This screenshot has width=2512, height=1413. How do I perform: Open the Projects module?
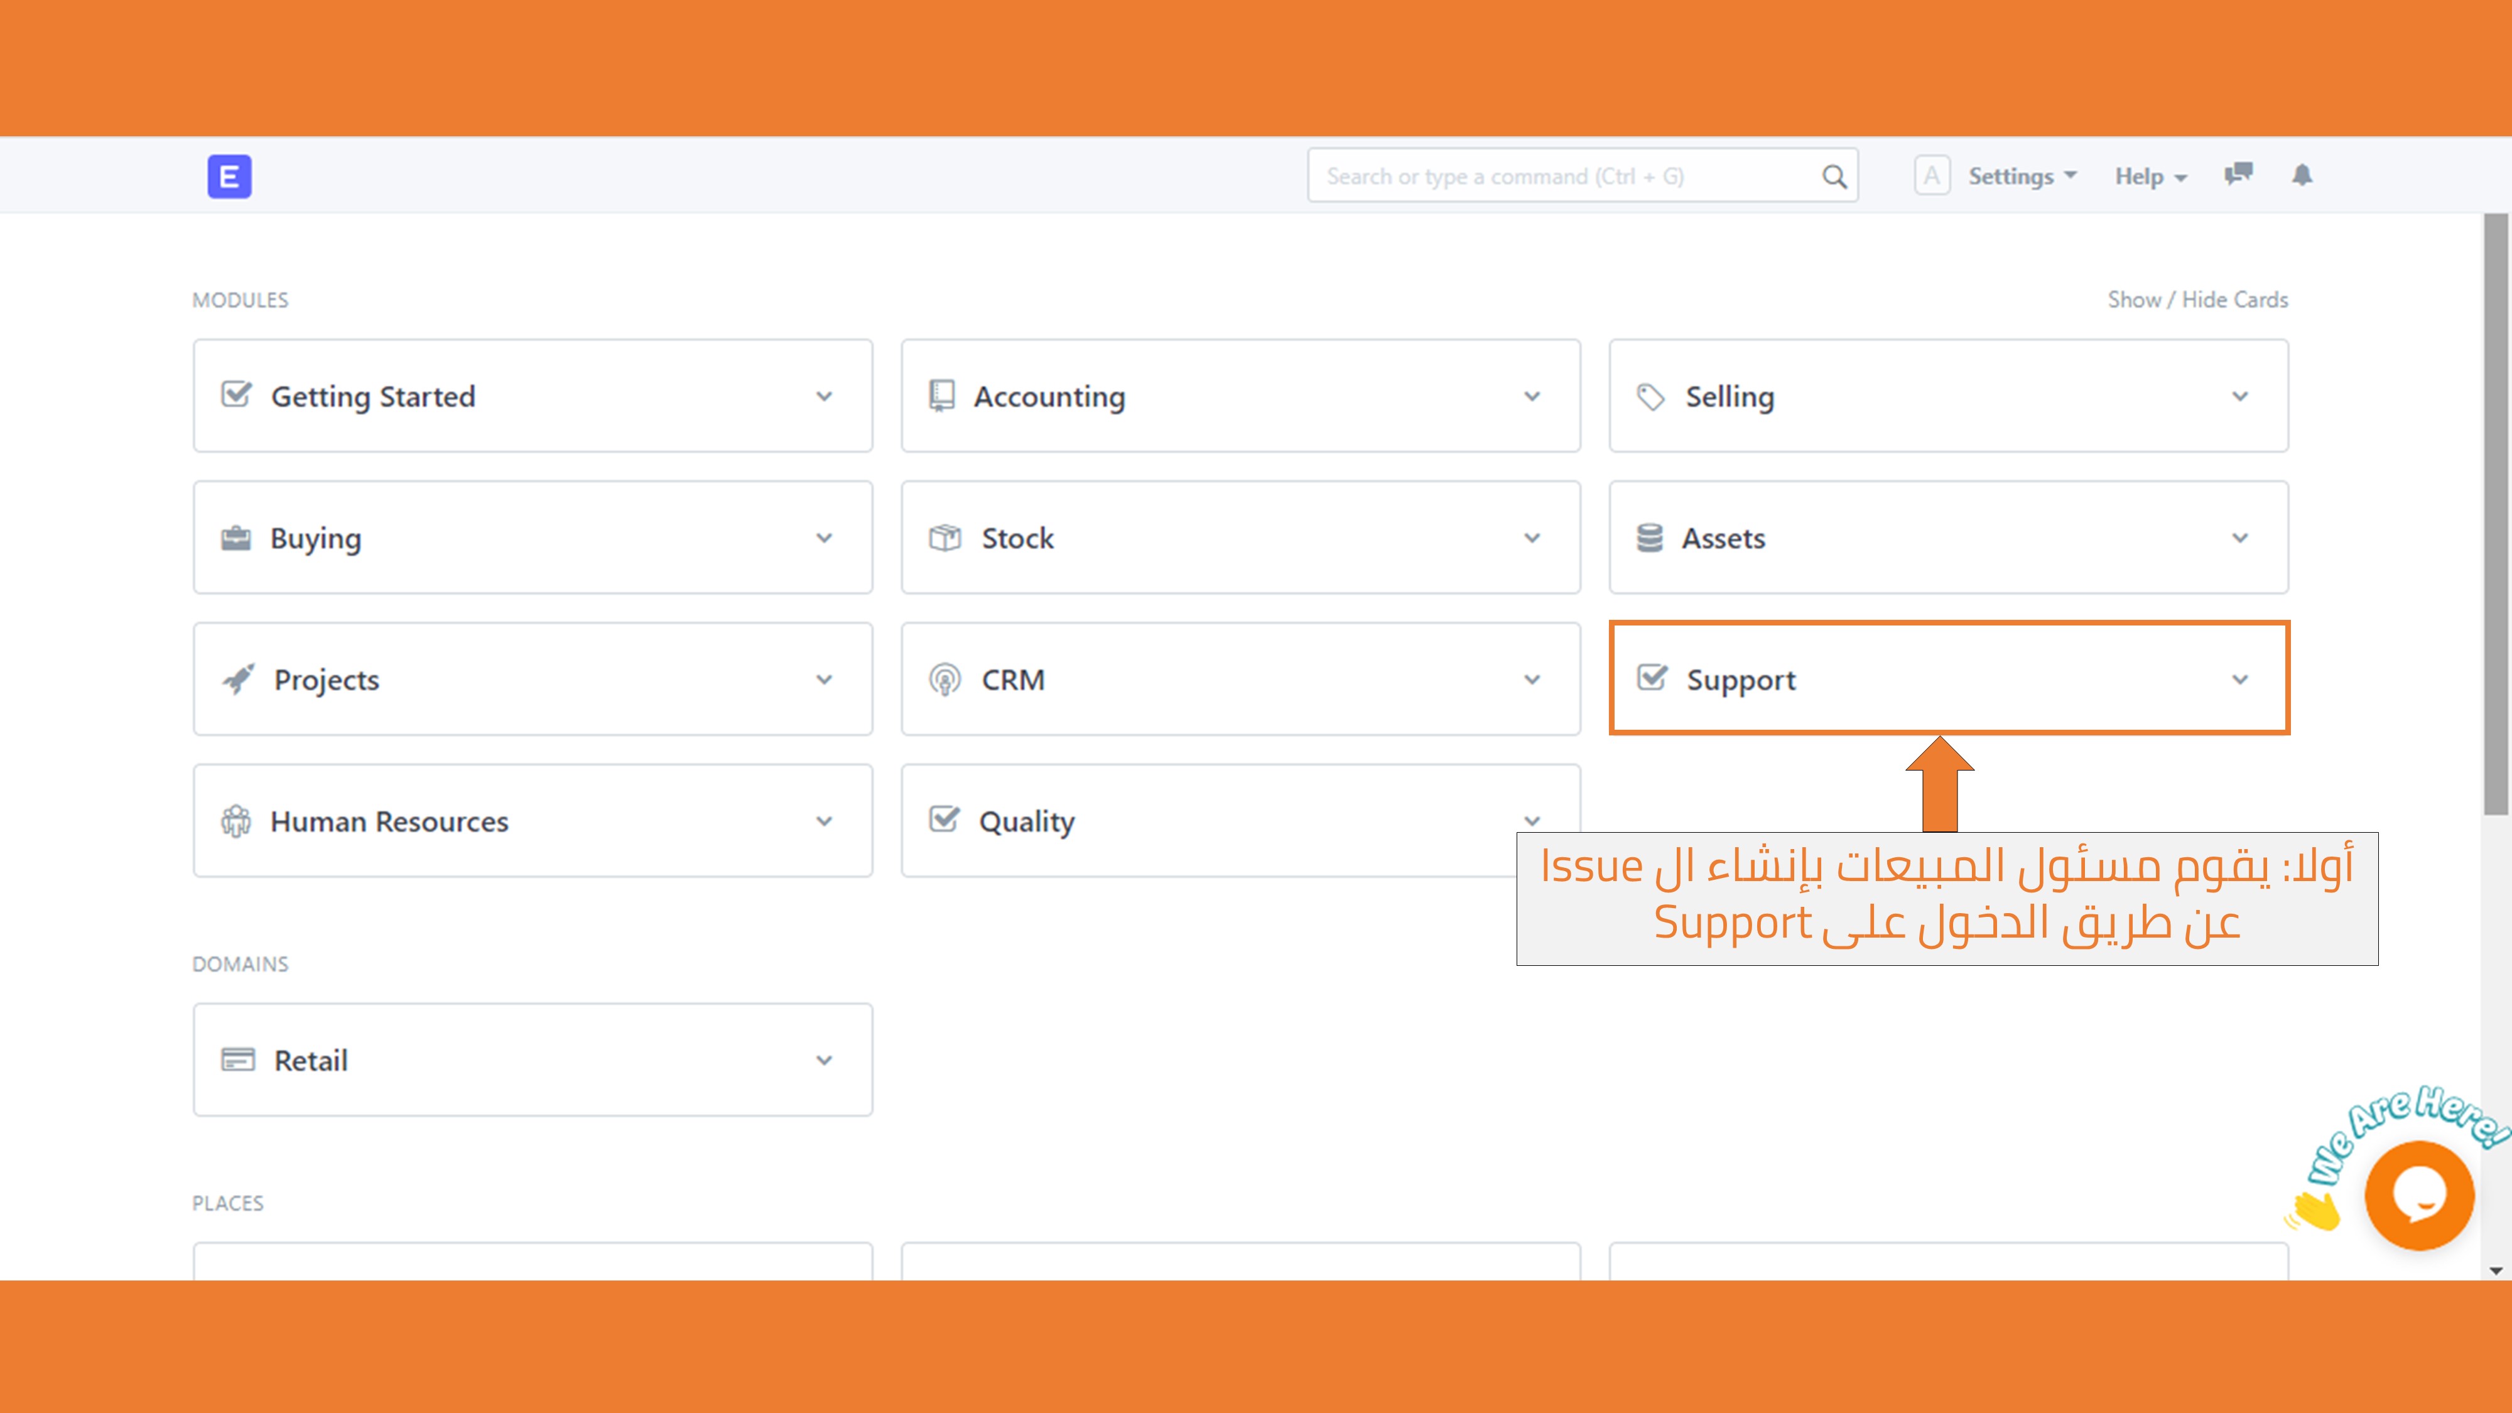click(533, 679)
